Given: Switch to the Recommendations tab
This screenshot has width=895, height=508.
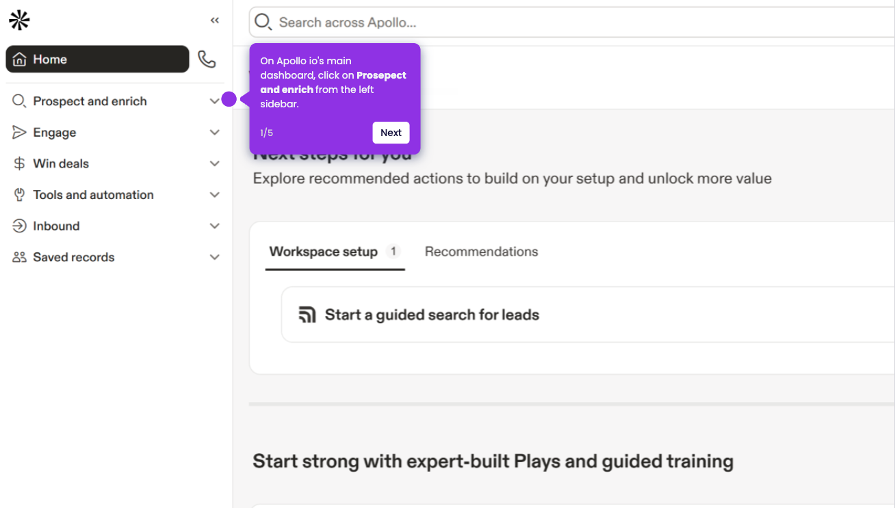Looking at the screenshot, I should point(481,252).
